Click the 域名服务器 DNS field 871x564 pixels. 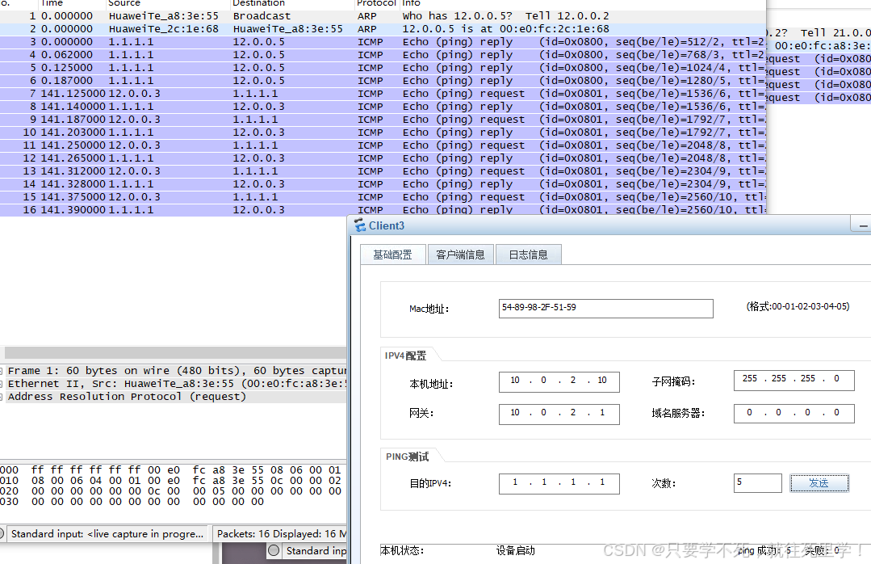click(794, 413)
